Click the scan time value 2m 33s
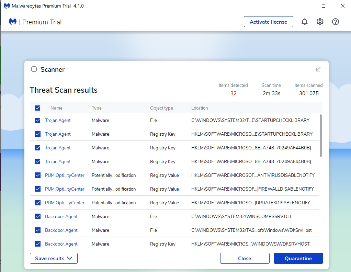 click(x=271, y=93)
